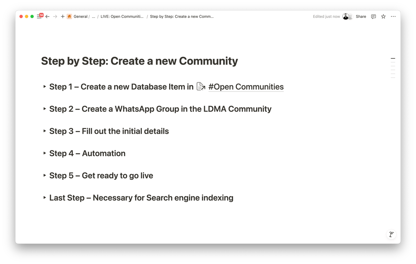The height and width of the screenshot is (264, 416).
Task: Click the page icon beside #Open Communities
Action: click(x=200, y=87)
